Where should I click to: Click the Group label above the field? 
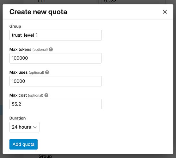[x=15, y=26]
